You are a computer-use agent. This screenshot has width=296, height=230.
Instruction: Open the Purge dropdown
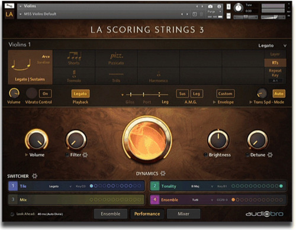(x=214, y=12)
